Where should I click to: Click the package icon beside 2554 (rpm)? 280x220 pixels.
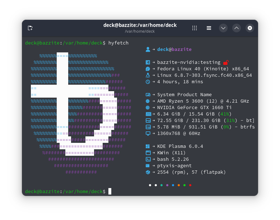coord(148,172)
